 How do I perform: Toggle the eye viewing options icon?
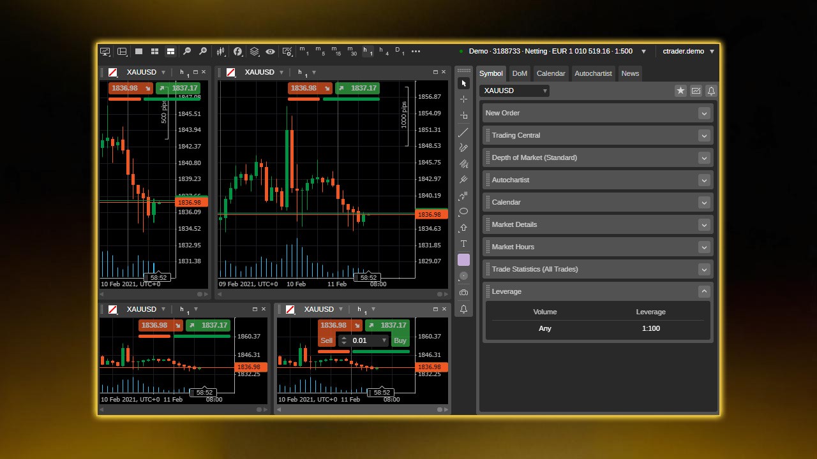click(x=271, y=52)
